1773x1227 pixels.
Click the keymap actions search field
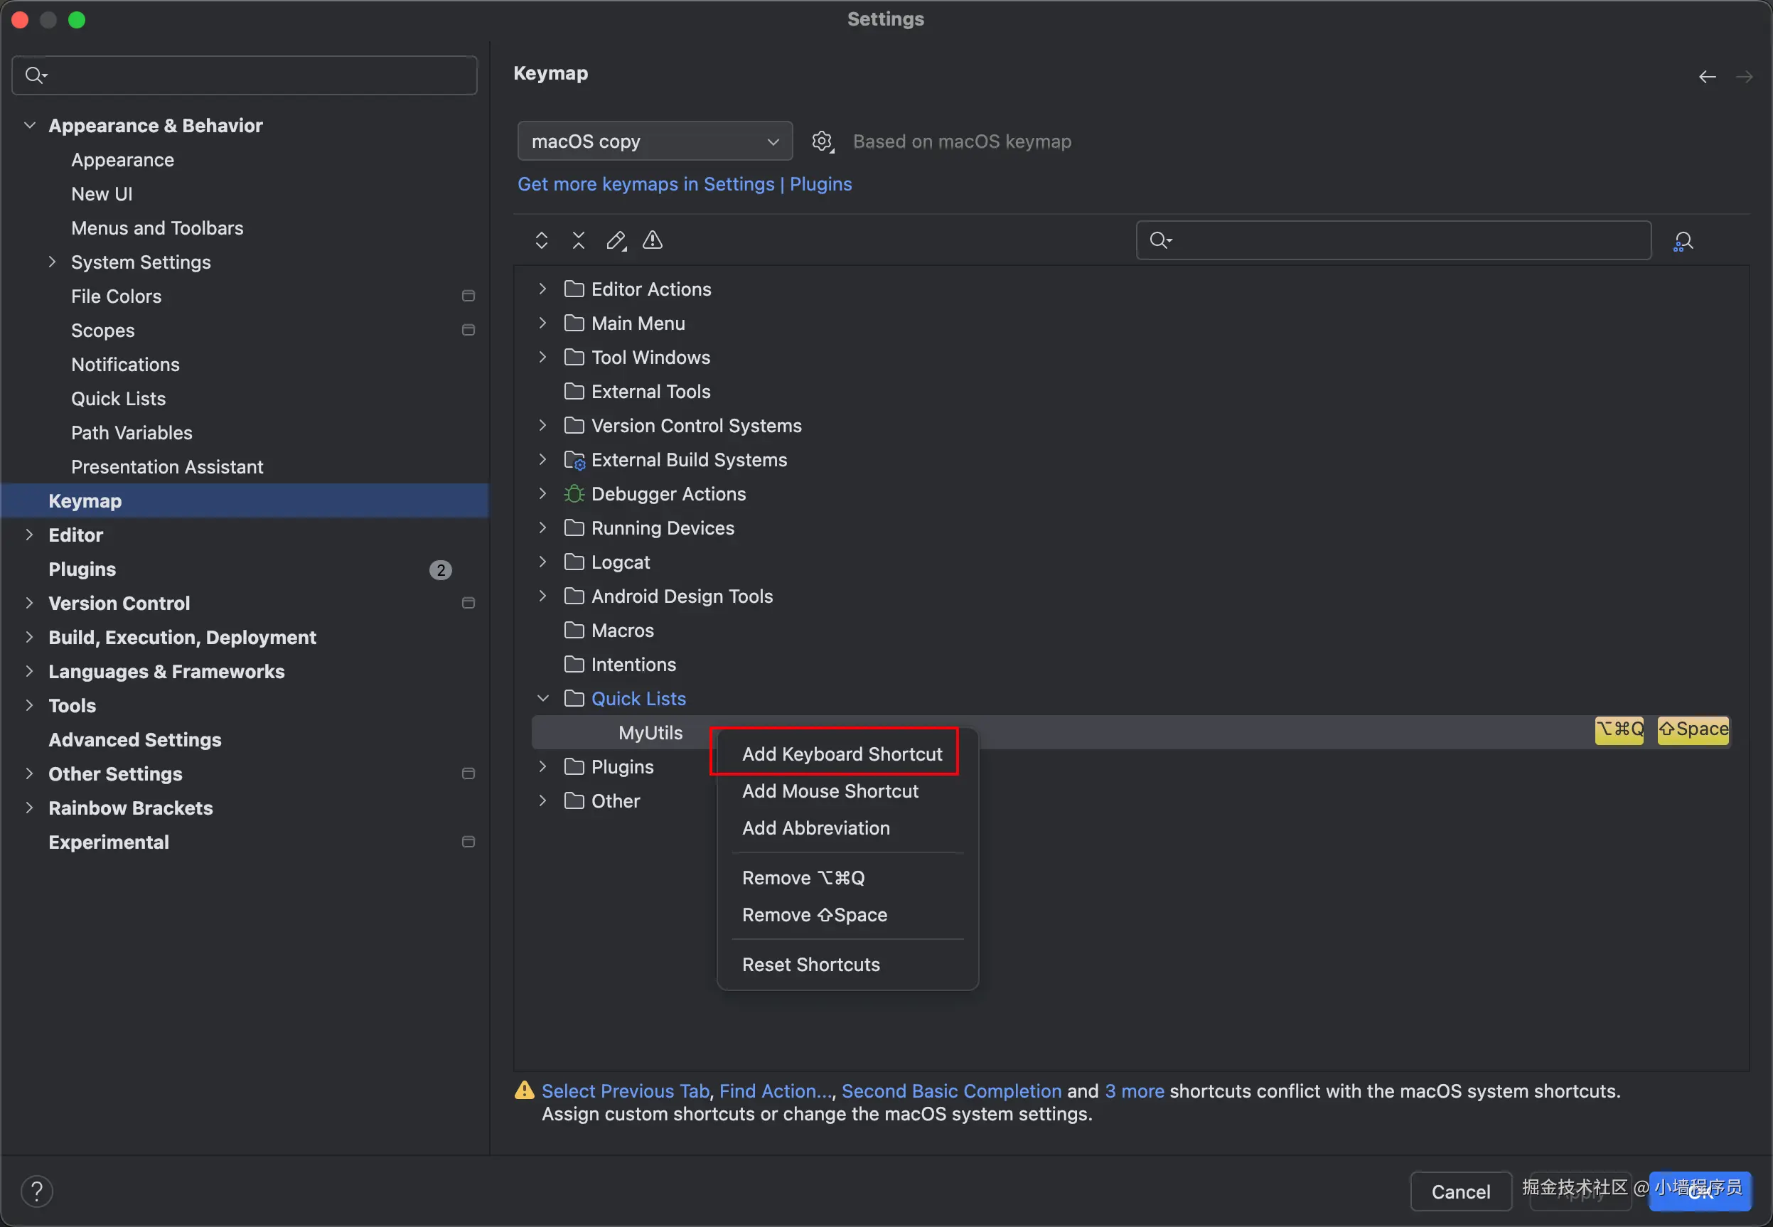(1407, 240)
